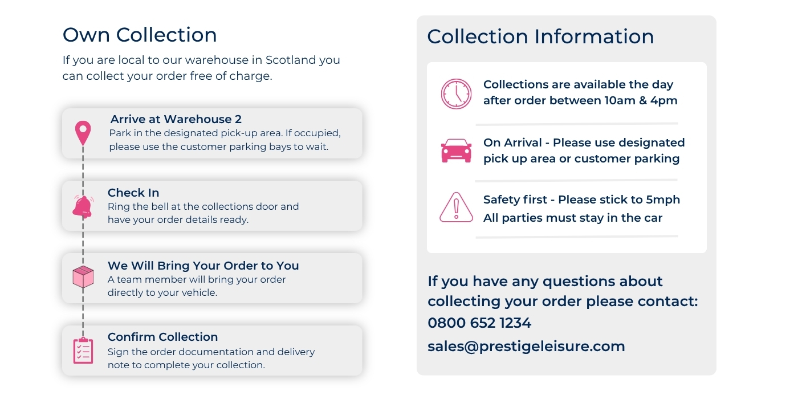This screenshot has width=798, height=399.
Task: Click the On Arrival designated pick up text
Action: 584,150
